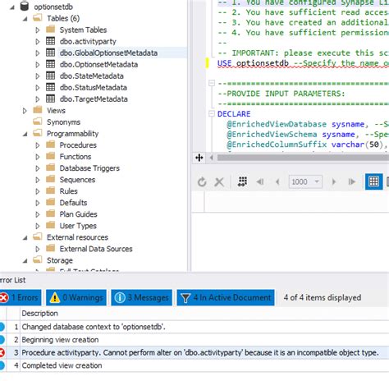Toggle the 3 Messages filter
389x381 pixels.
click(x=142, y=297)
